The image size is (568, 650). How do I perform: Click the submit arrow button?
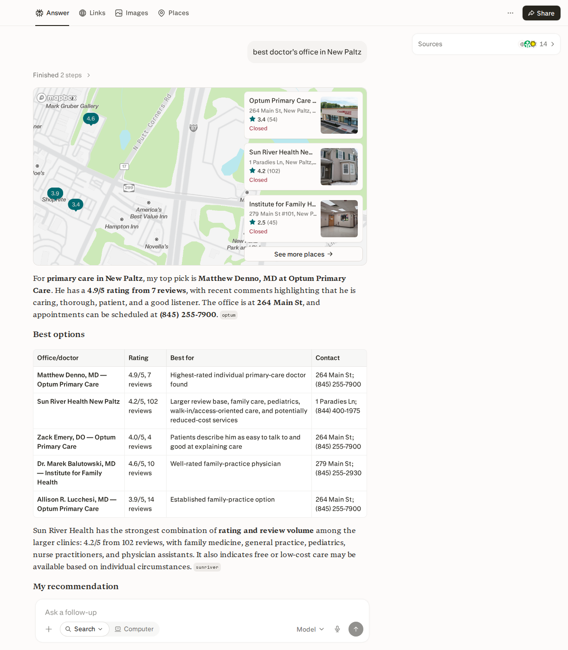356,629
